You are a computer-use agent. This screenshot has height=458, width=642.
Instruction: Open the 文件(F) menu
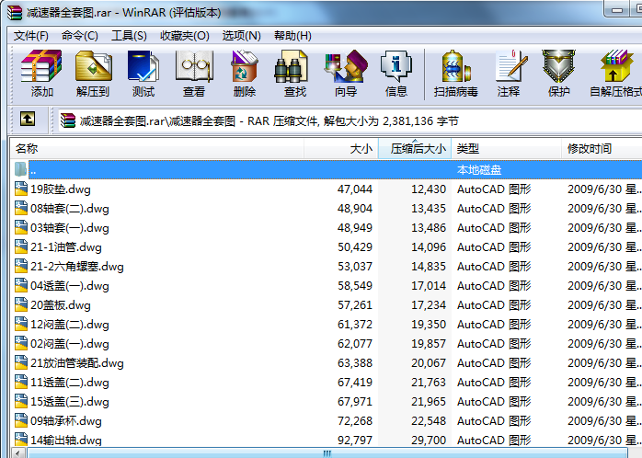(x=31, y=36)
